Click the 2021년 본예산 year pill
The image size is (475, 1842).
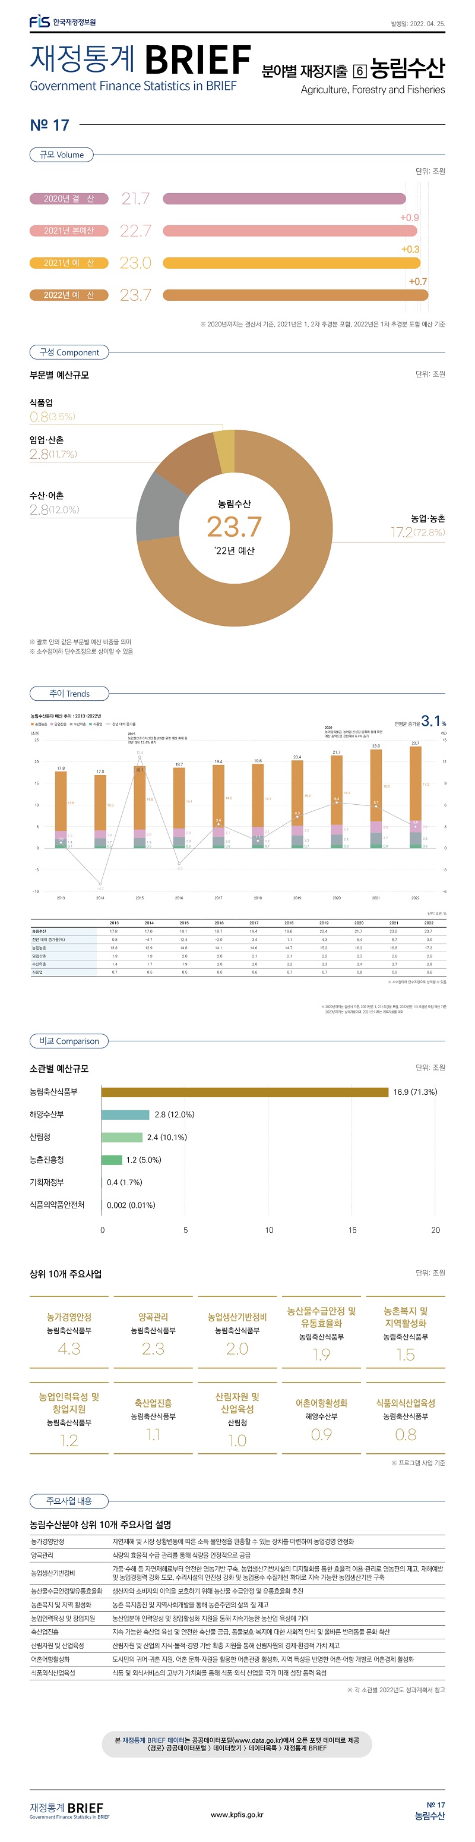pyautogui.click(x=68, y=231)
